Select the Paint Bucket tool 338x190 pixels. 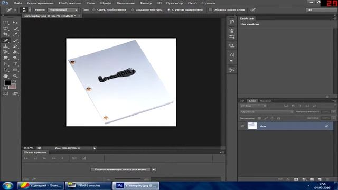click(x=15, y=52)
